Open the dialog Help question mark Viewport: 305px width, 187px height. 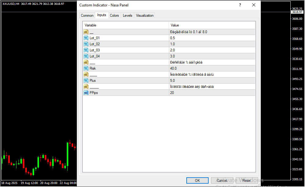tap(240, 5)
